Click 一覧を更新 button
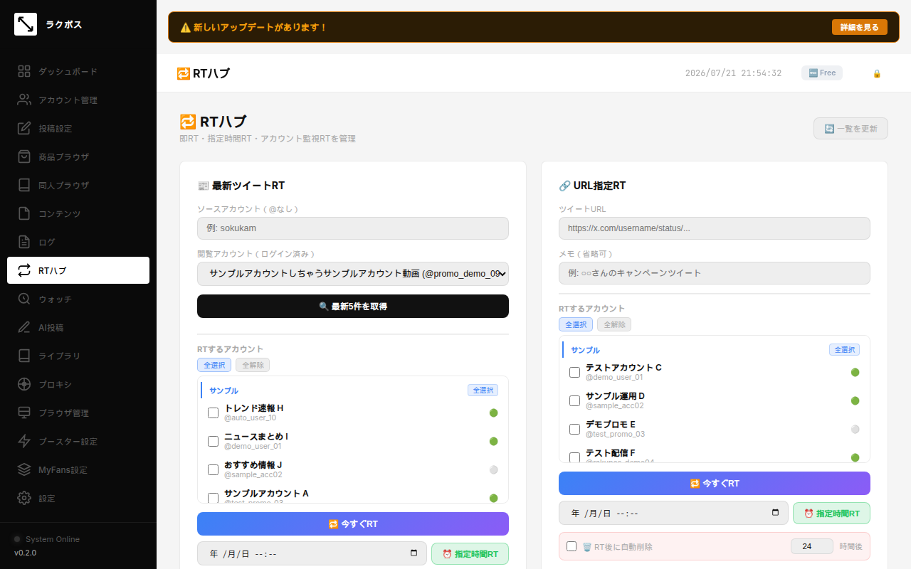Screen dimensions: 911x569 click(x=851, y=129)
